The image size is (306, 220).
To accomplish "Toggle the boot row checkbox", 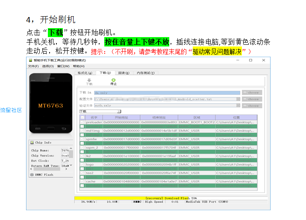I will (x=82, y=160).
